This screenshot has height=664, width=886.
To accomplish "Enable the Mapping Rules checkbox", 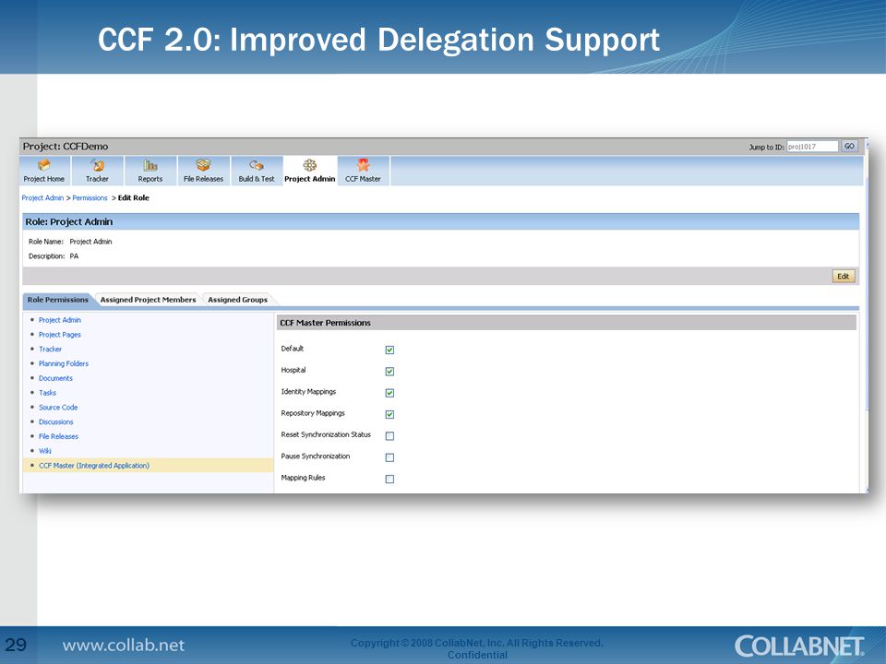I will [389, 479].
